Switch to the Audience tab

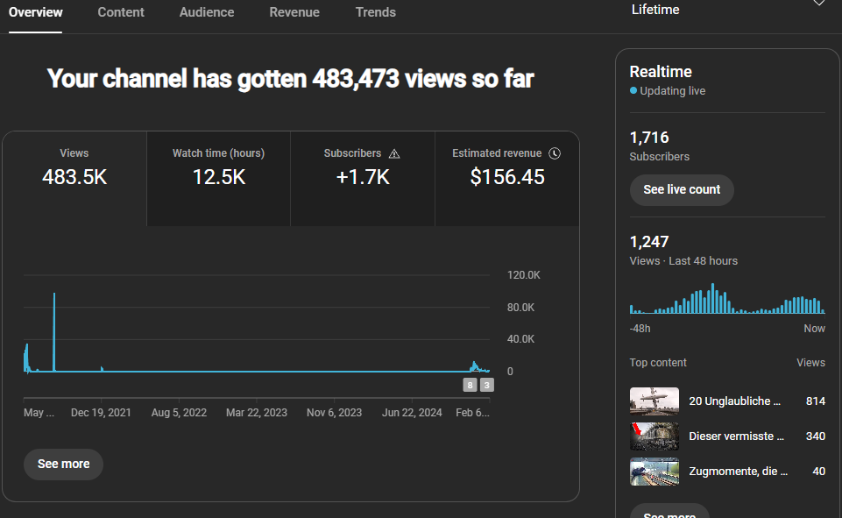tap(207, 12)
